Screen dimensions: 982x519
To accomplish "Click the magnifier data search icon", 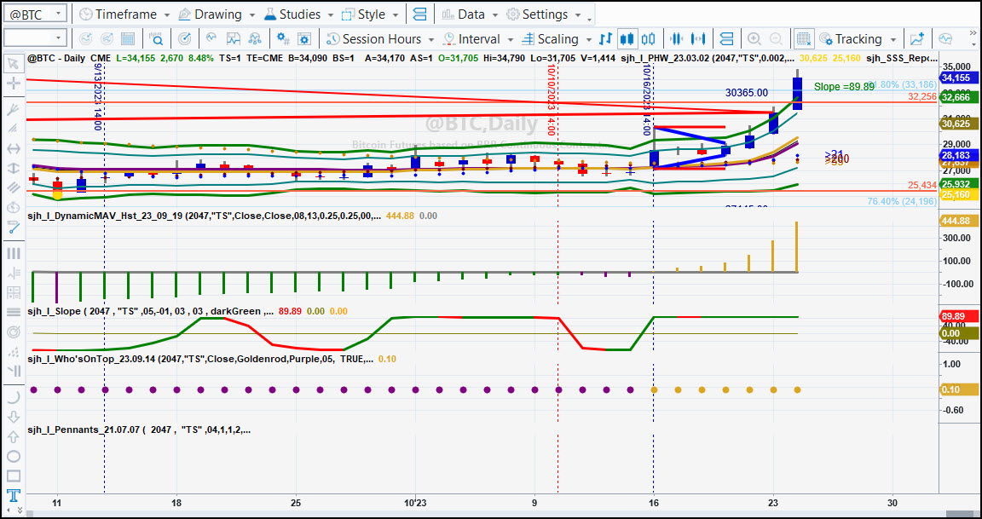I will (x=156, y=39).
